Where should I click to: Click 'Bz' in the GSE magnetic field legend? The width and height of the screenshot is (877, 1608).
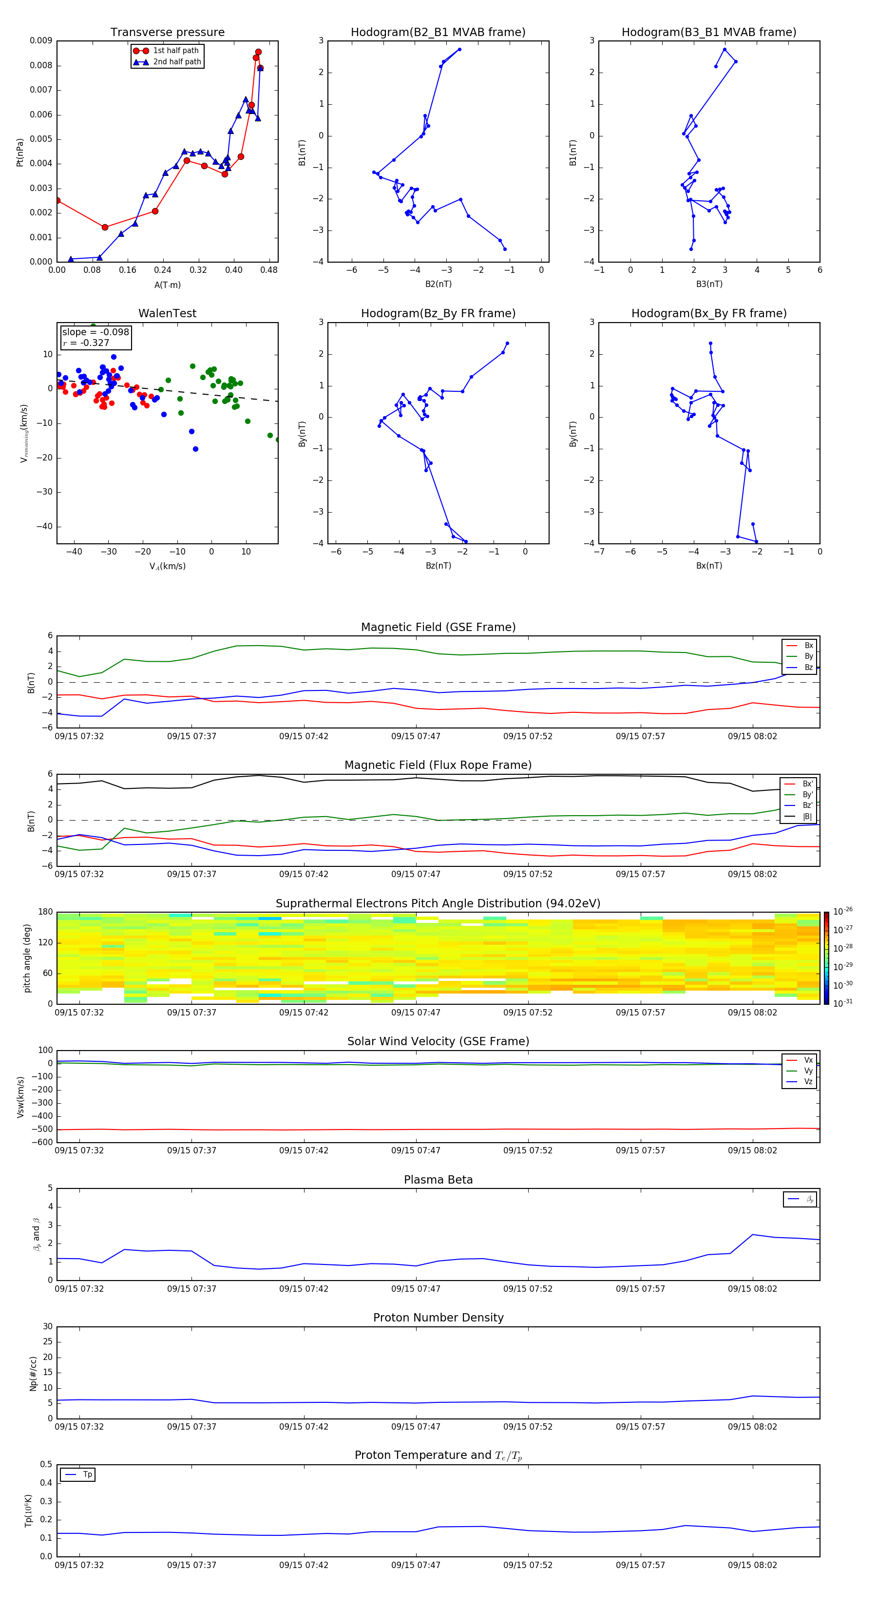(x=808, y=668)
